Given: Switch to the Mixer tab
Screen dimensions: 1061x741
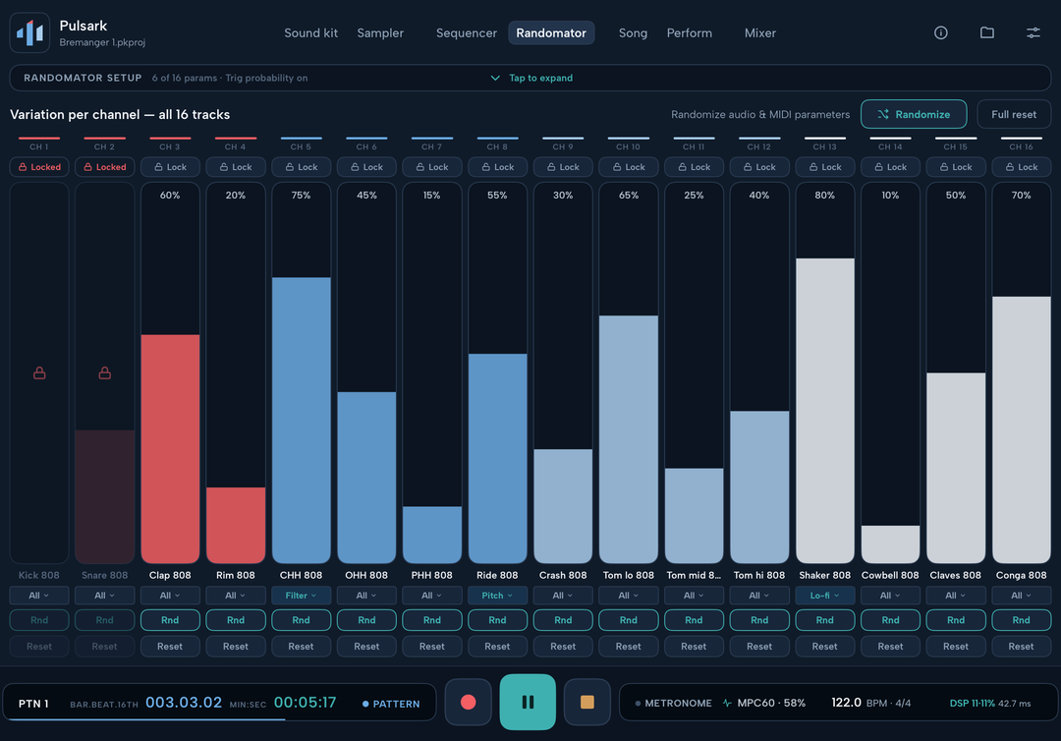Looking at the screenshot, I should [759, 32].
